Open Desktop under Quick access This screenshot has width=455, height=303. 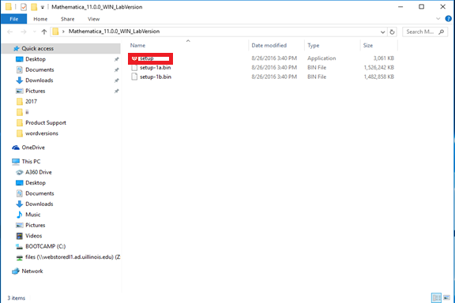point(36,59)
